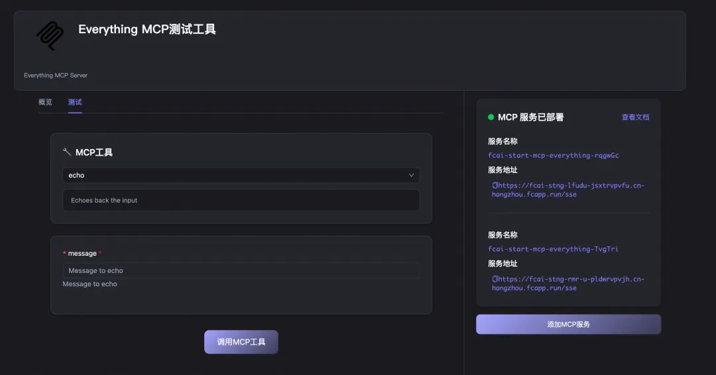Switch to the 概览 tab
Viewport: 716px width, 375px height.
coord(45,102)
